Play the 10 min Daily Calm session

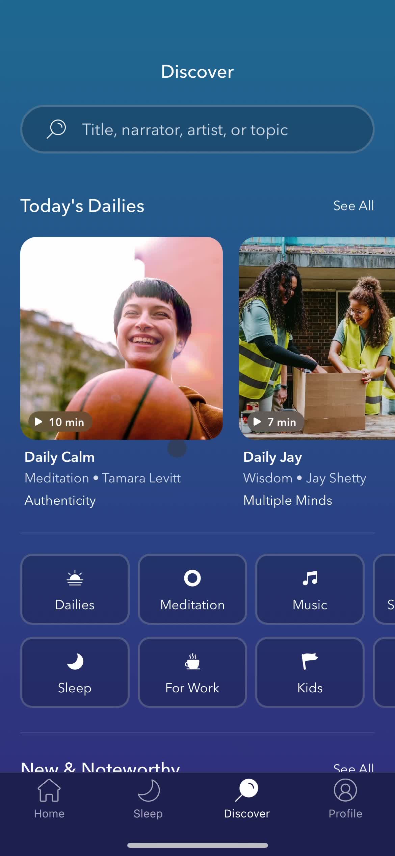[60, 422]
